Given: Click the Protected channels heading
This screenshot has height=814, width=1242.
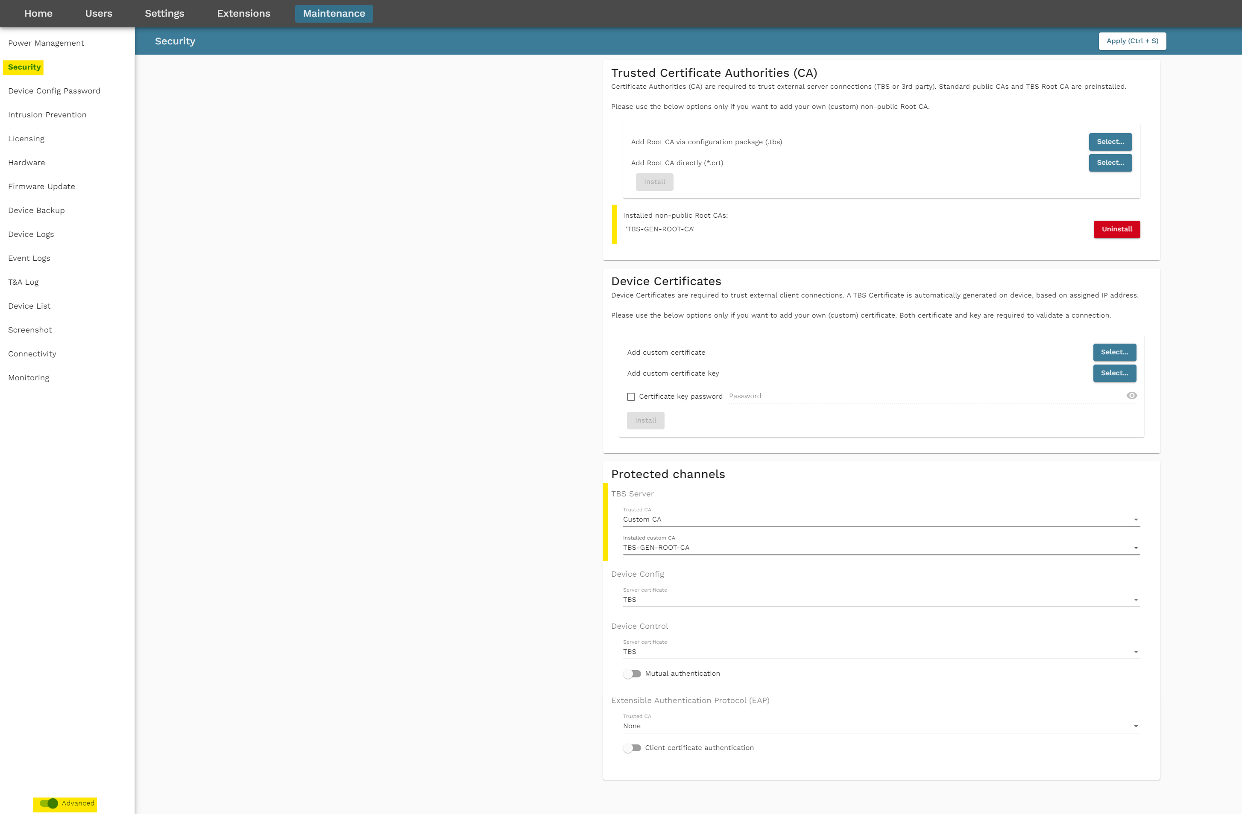Looking at the screenshot, I should click(668, 475).
